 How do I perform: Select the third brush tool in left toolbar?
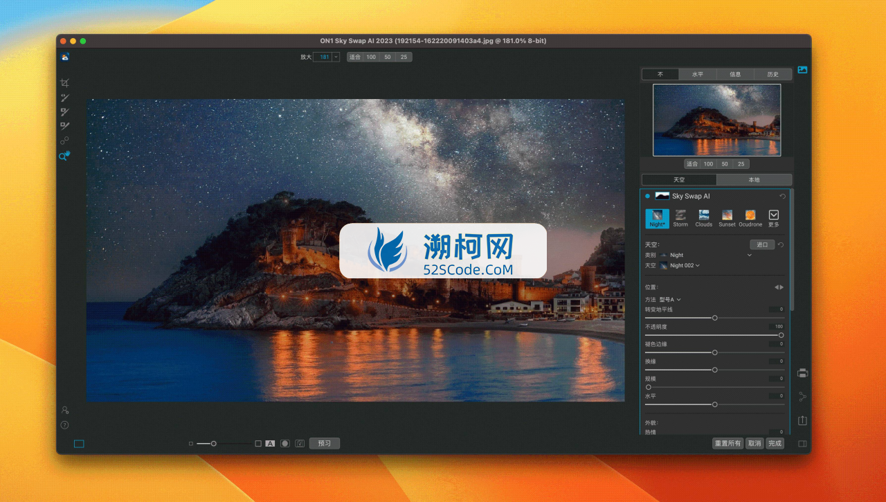coord(64,111)
